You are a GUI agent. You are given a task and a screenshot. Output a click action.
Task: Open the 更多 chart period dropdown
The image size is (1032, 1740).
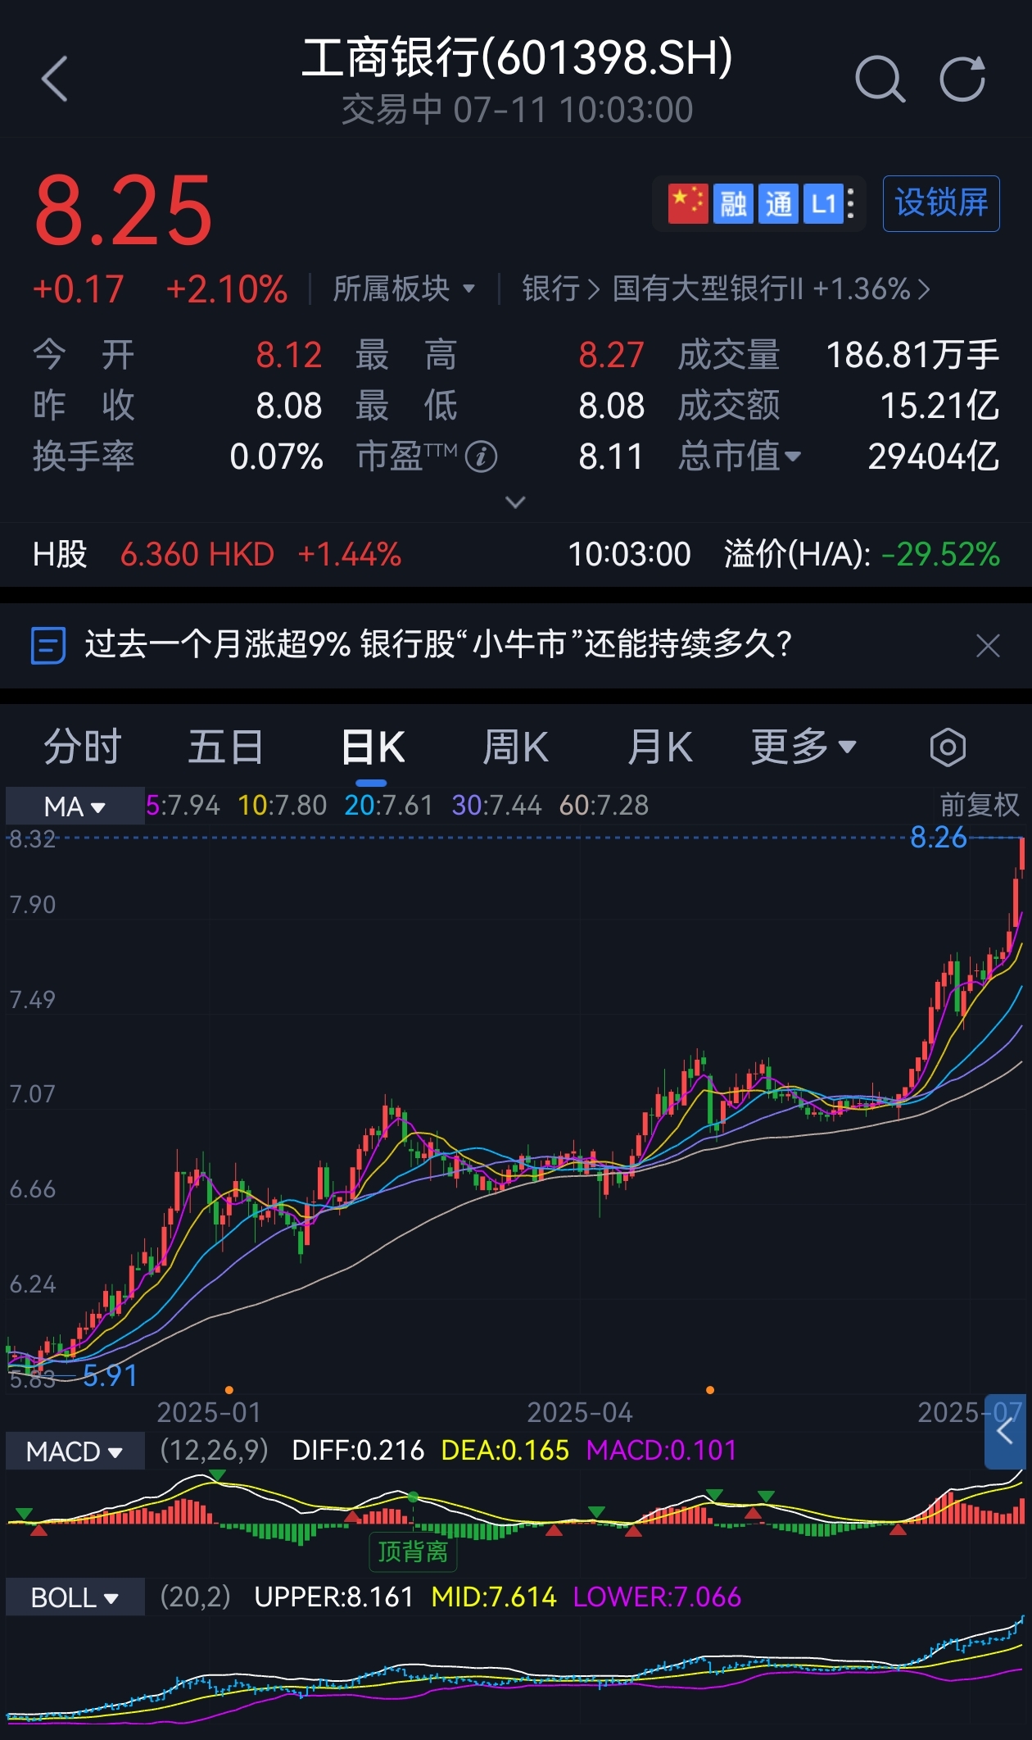[x=804, y=747]
